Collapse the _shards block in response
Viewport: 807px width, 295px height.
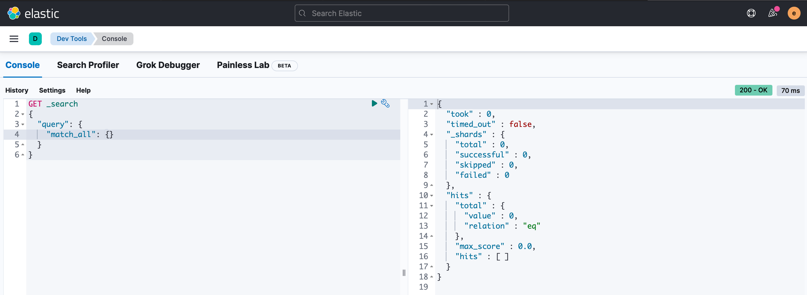(x=432, y=135)
